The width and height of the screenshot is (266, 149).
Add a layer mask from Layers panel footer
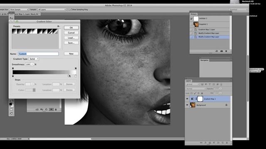point(209,143)
